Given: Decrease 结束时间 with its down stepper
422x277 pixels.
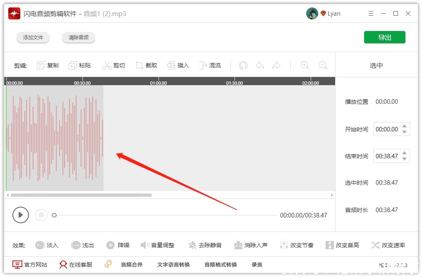Looking at the screenshot, I should [404, 158].
